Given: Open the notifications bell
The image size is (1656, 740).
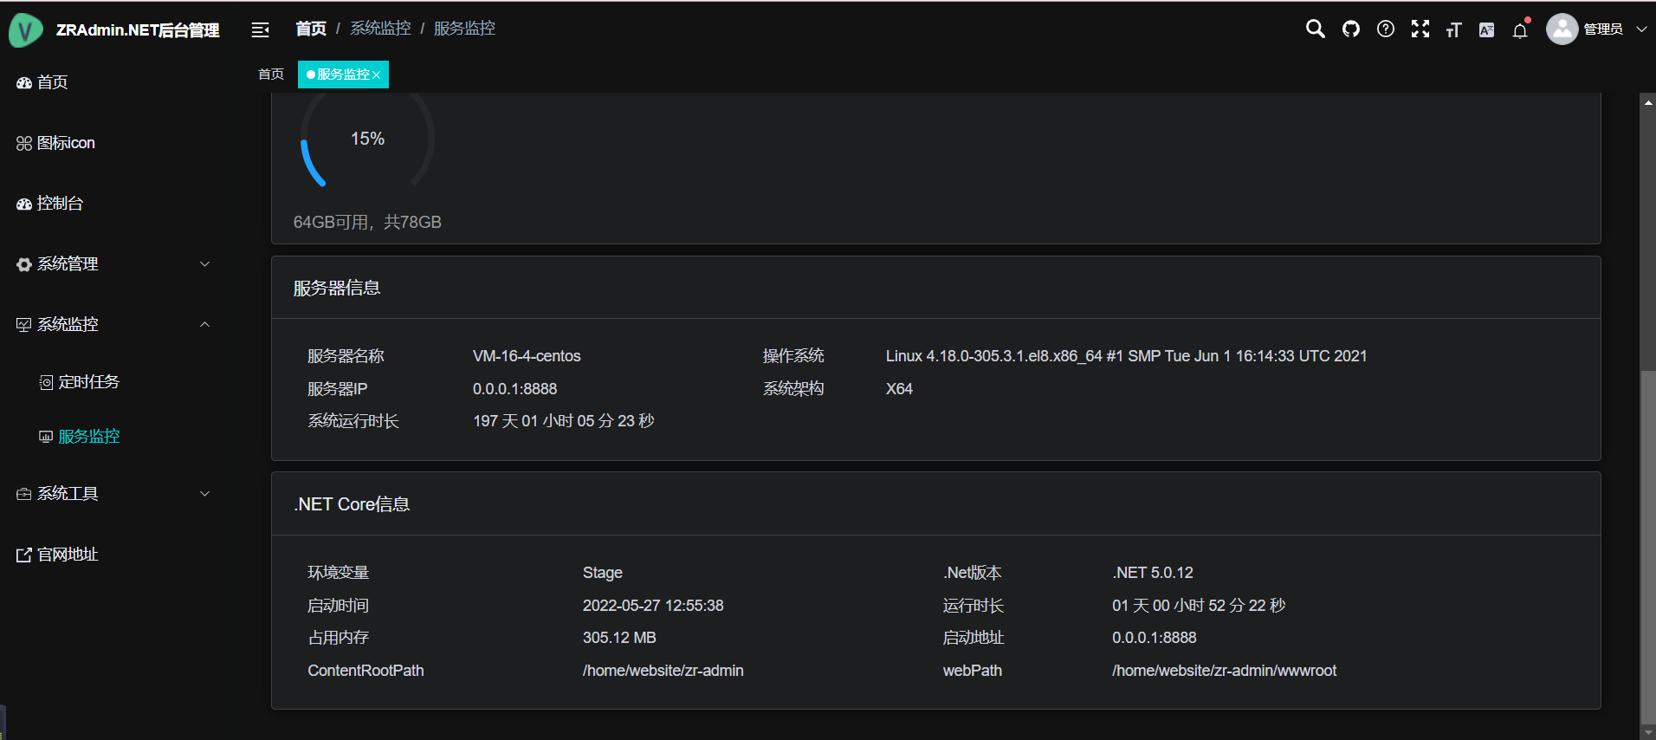Looking at the screenshot, I should (x=1520, y=31).
